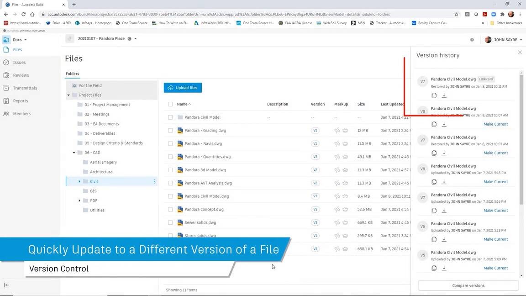Open browser extensions puzzle icon
Screen dimensions: 526x296
click(502, 15)
